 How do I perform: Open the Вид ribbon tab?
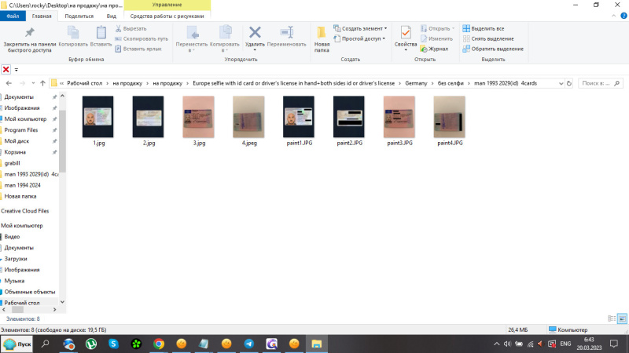tap(112, 16)
